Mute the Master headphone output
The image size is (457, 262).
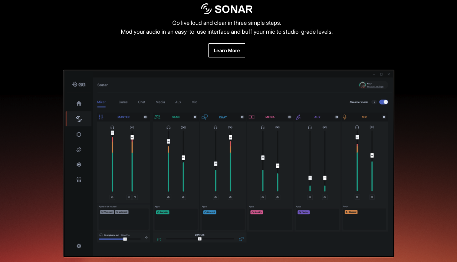(x=112, y=197)
